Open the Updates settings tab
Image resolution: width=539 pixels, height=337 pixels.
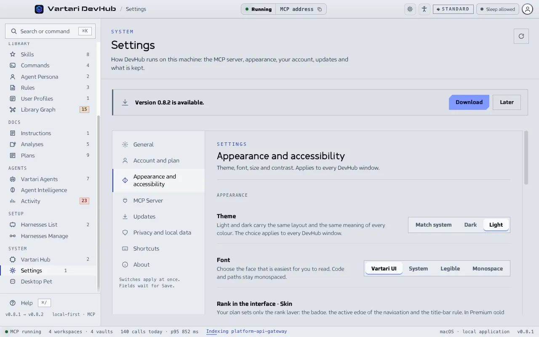point(159,217)
